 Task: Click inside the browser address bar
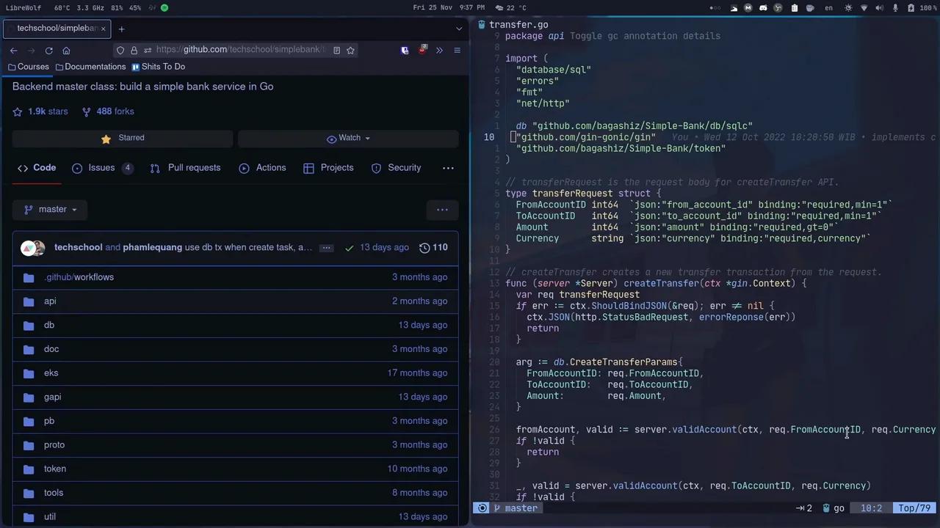(x=235, y=49)
